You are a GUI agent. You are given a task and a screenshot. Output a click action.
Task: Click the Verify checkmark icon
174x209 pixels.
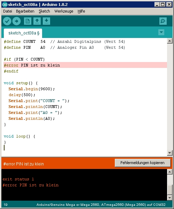point(7,21)
